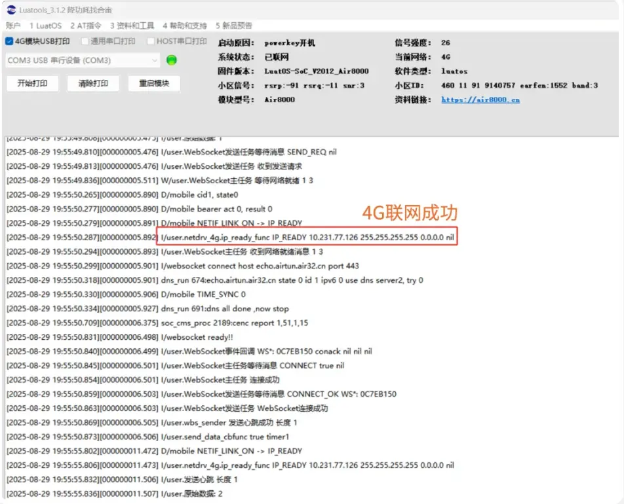Select log line WebSocket发送任务 WebSocket连接成功
The height and width of the screenshot is (504, 624).
tap(167, 408)
